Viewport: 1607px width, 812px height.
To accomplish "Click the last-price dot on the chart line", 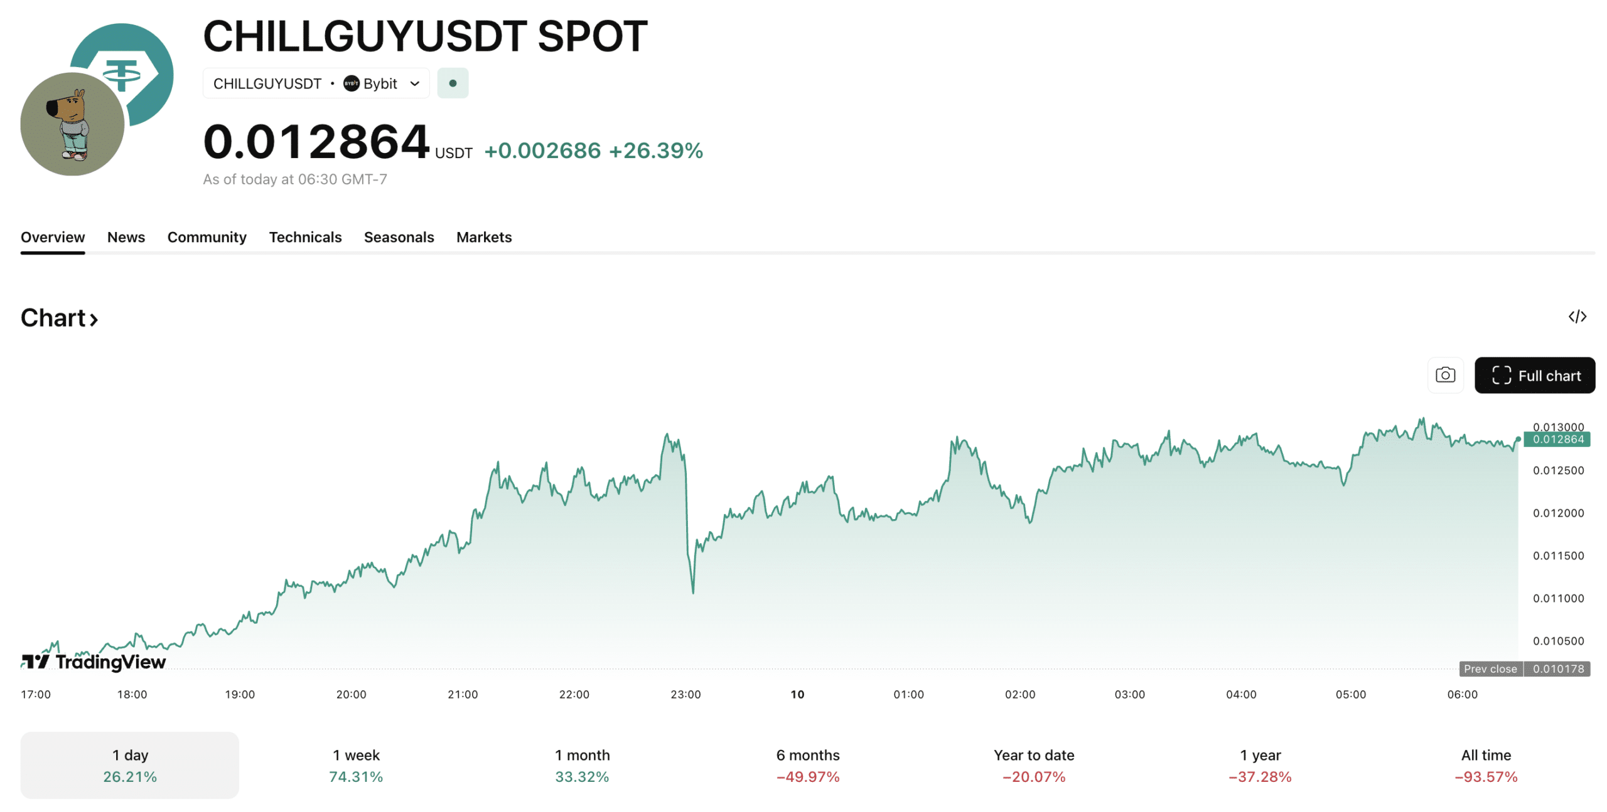I will [1518, 439].
